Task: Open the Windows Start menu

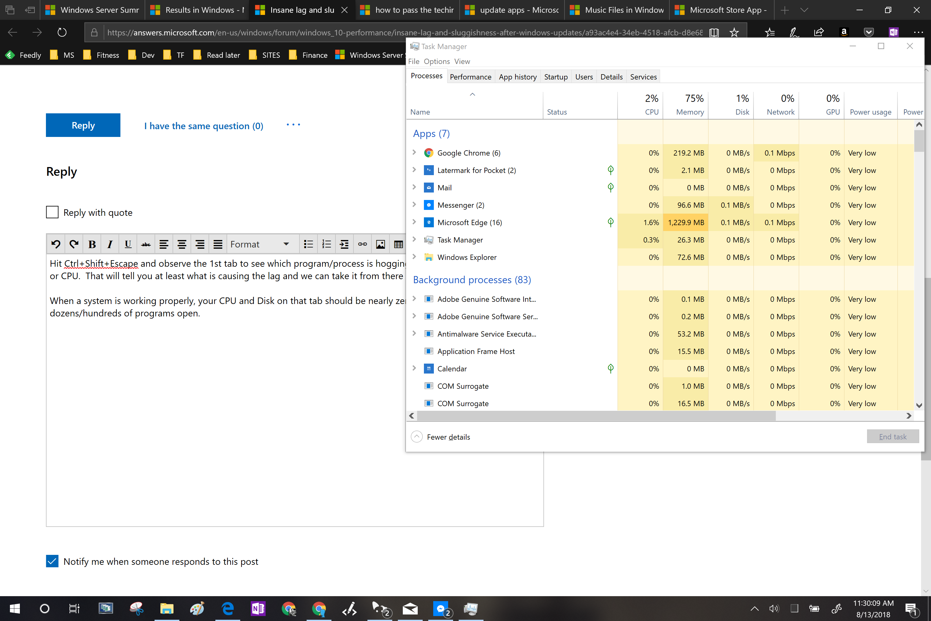Action: (15, 608)
